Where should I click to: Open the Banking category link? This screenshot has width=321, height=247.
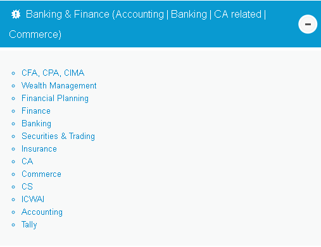[36, 124]
